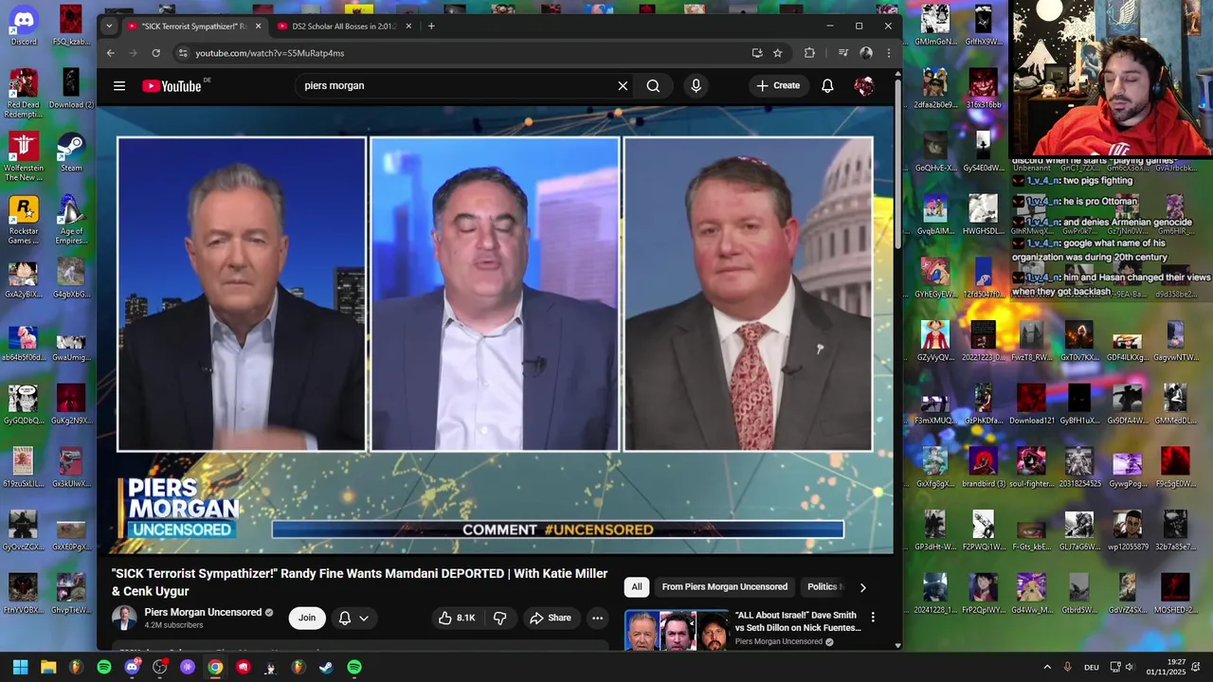Toggle notification bell for Piers Morgan channel
This screenshot has height=682, width=1213.
pos(345,618)
